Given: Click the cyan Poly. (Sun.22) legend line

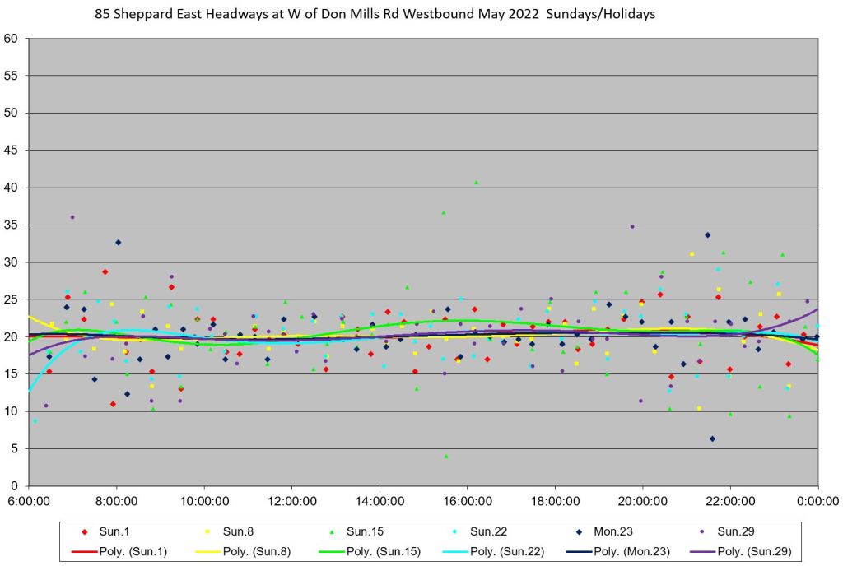Looking at the screenshot, I should 462,550.
